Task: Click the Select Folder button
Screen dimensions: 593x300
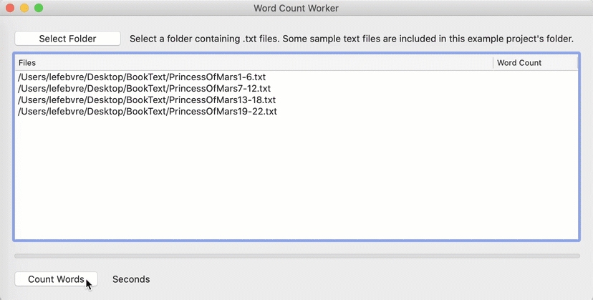Action: pyautogui.click(x=68, y=39)
